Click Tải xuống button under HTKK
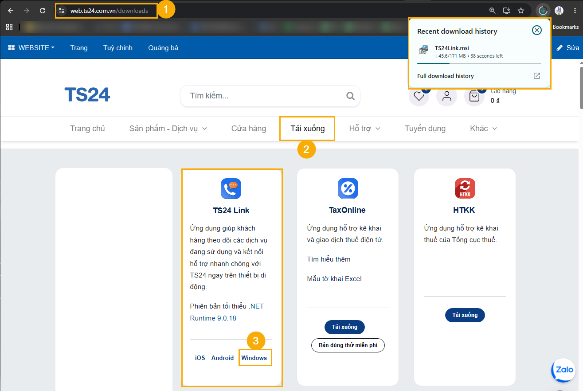This screenshot has height=391, width=583. tap(465, 315)
